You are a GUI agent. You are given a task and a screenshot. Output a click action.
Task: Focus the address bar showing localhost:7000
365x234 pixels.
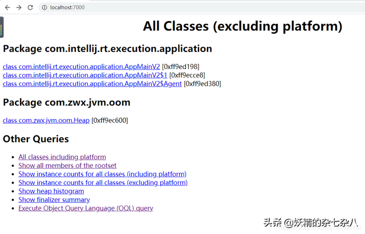click(x=202, y=7)
